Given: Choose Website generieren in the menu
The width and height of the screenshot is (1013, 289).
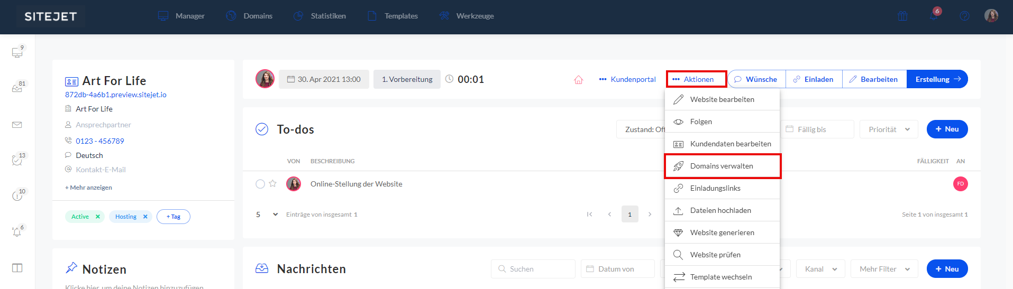Looking at the screenshot, I should click(722, 232).
